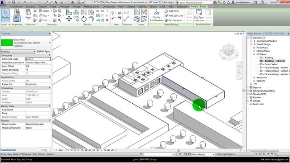The image size is (290, 163).
Task: Click Edit Face Selection icon
Action: pos(199,15)
